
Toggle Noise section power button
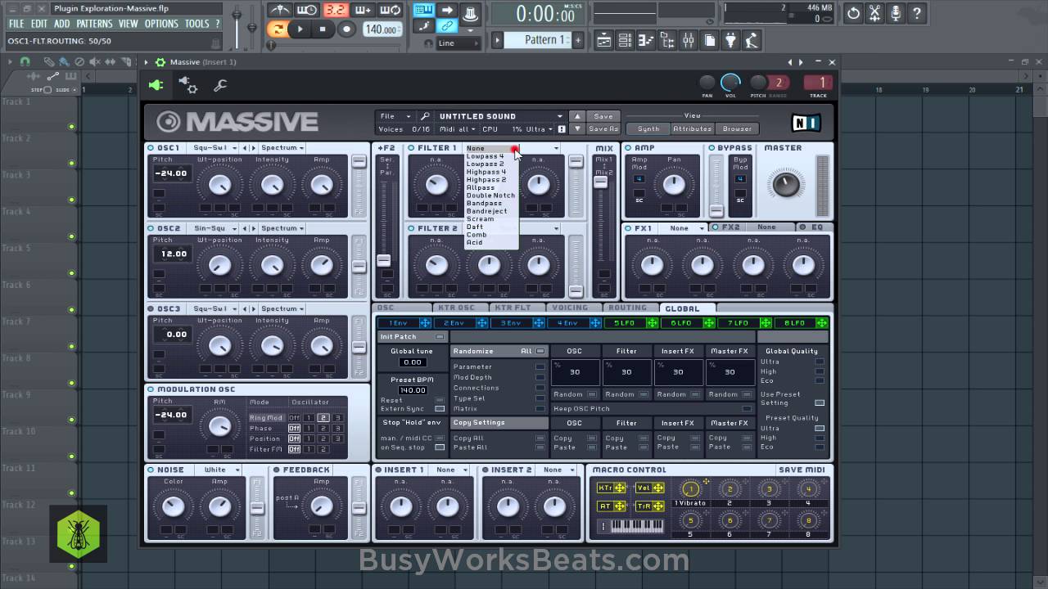point(151,470)
